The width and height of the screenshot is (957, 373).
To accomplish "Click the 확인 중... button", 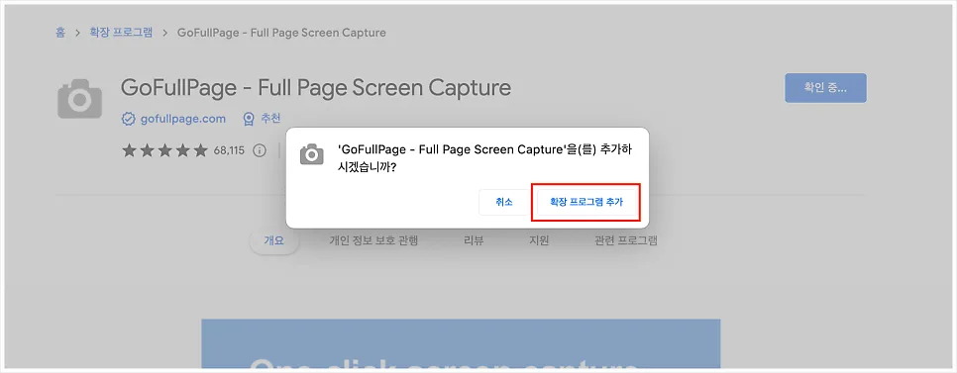I will 825,88.
